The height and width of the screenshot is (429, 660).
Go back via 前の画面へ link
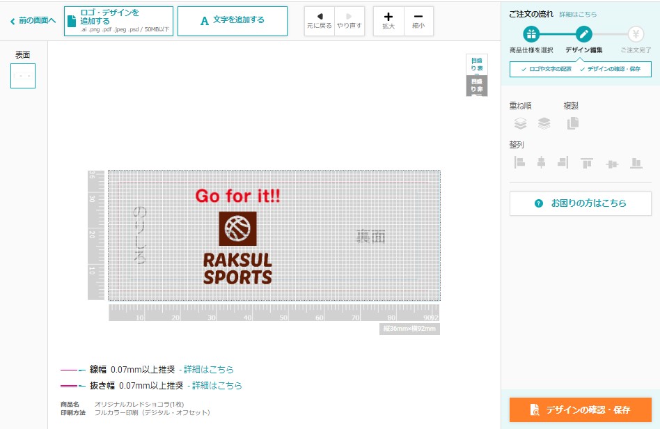33,21
